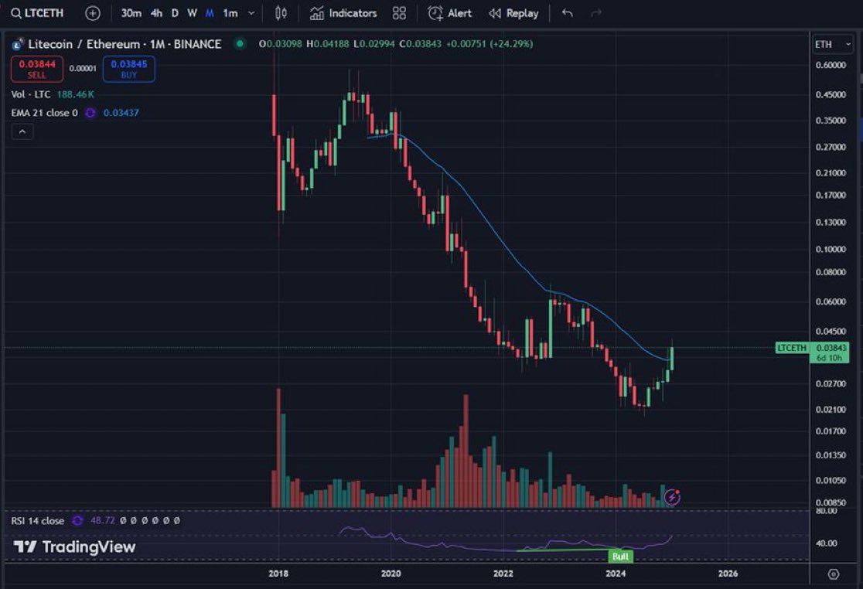The height and width of the screenshot is (589, 863).
Task: Undo the last chart action
Action: click(x=568, y=13)
